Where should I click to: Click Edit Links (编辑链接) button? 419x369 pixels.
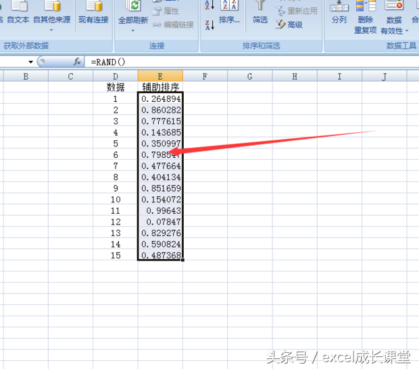click(x=173, y=24)
